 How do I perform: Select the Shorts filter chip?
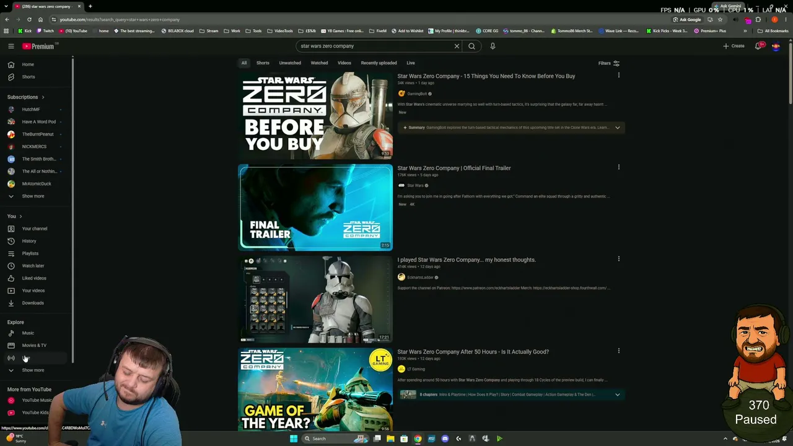point(263,63)
